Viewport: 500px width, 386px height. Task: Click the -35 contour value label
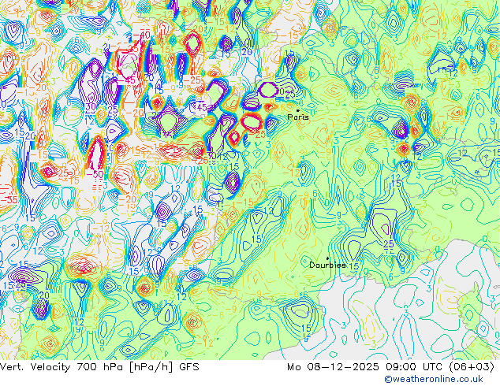[9, 199]
